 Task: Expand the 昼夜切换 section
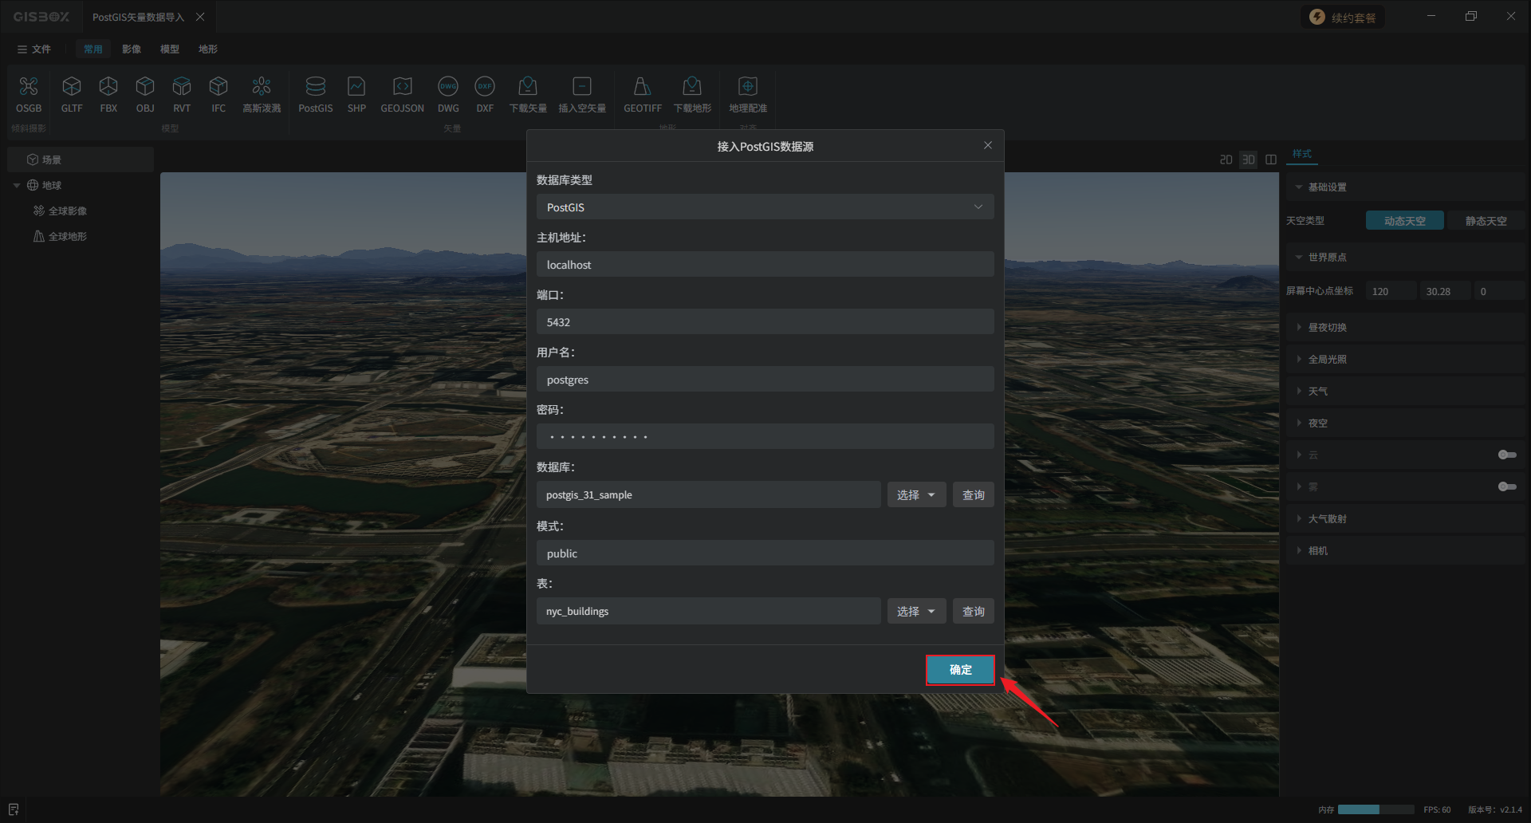tap(1327, 328)
